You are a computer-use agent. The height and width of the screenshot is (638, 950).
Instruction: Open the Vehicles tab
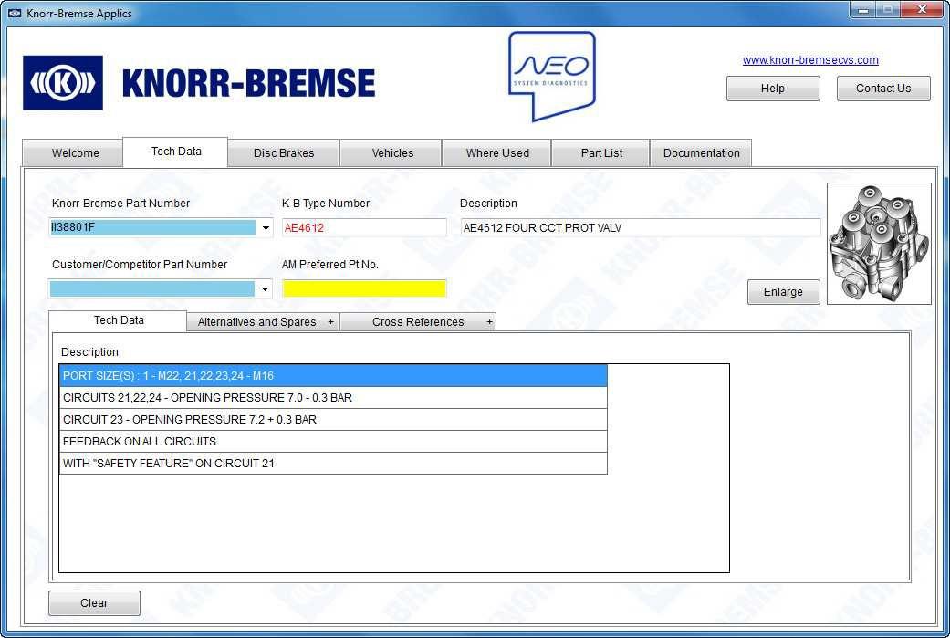pos(392,152)
